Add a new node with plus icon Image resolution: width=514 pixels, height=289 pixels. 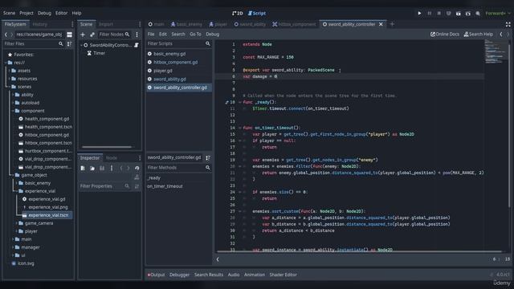[x=83, y=35]
